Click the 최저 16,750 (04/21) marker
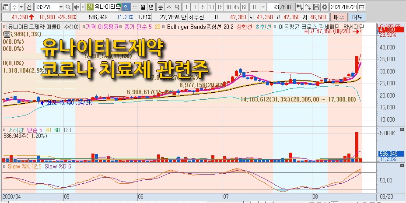The height and width of the screenshot is (203, 406). click(x=67, y=102)
